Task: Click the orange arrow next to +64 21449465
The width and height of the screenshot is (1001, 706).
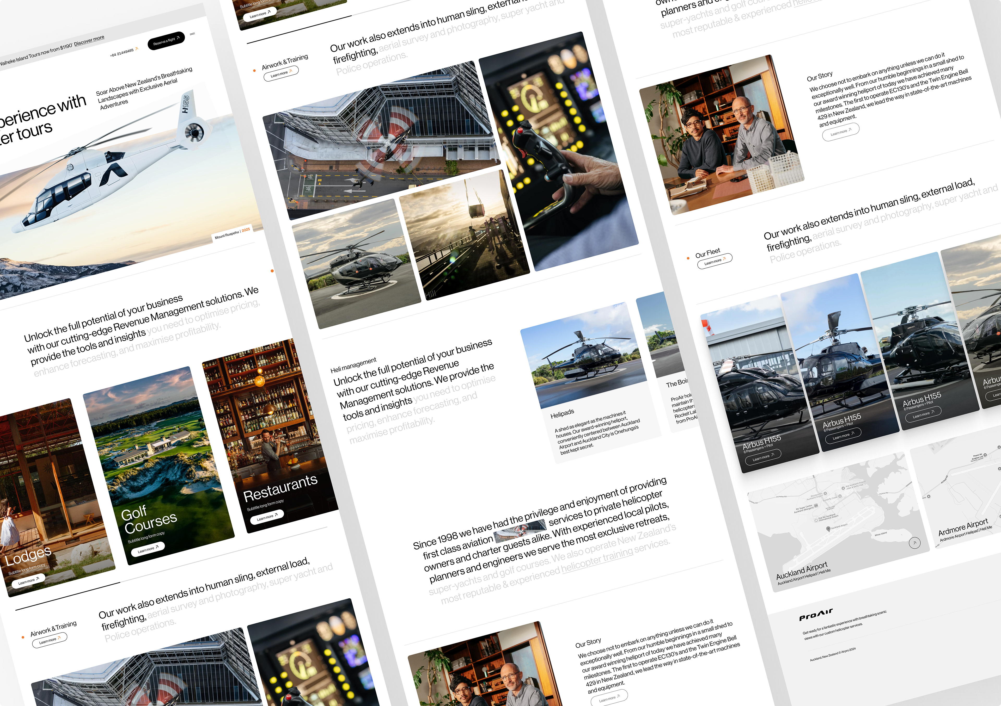Action: pyautogui.click(x=136, y=49)
